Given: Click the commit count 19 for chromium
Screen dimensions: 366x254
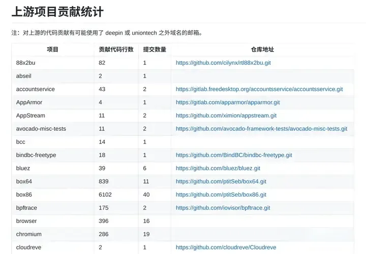Looking at the screenshot, I should click(146, 234).
